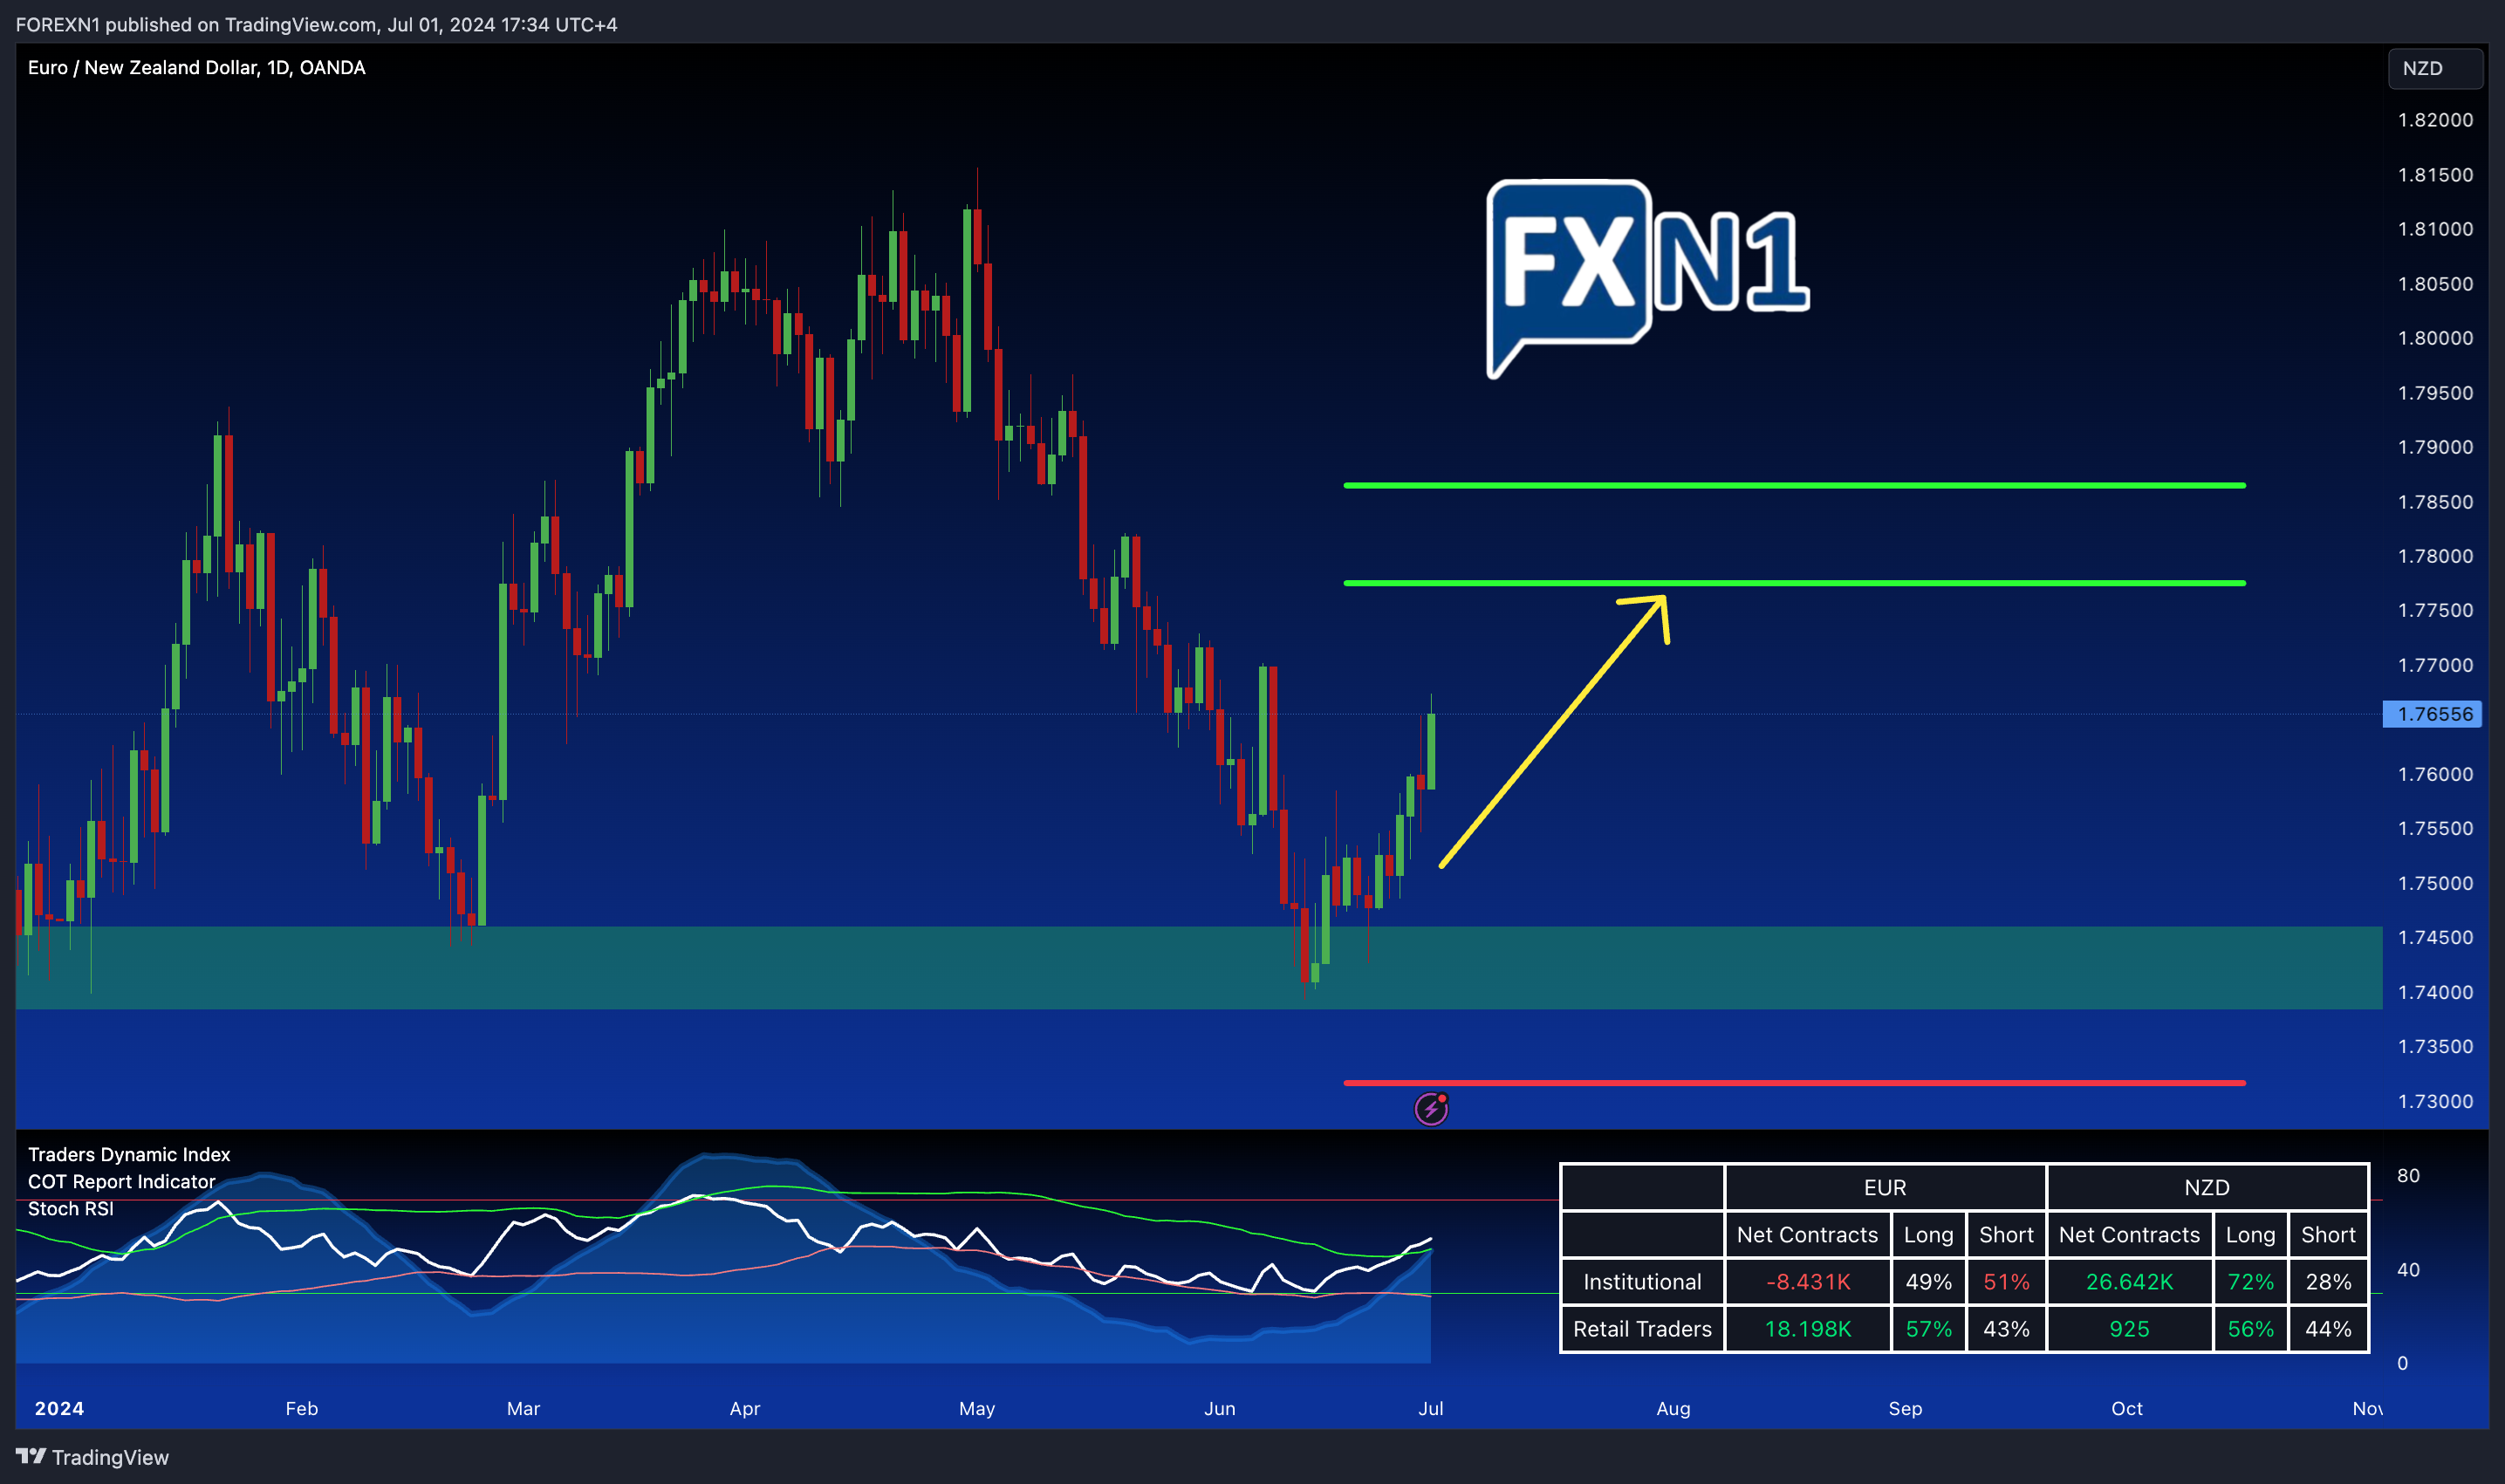Screen dimensions: 2505x1484
Task: Click the Jul label on time axis
Action: [x=1430, y=1408]
